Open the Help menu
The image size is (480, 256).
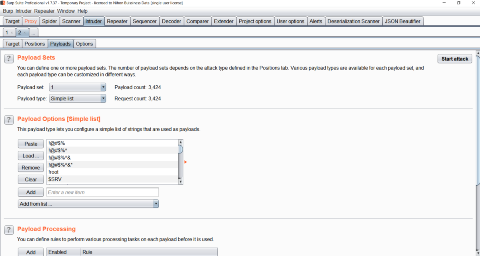coord(82,11)
